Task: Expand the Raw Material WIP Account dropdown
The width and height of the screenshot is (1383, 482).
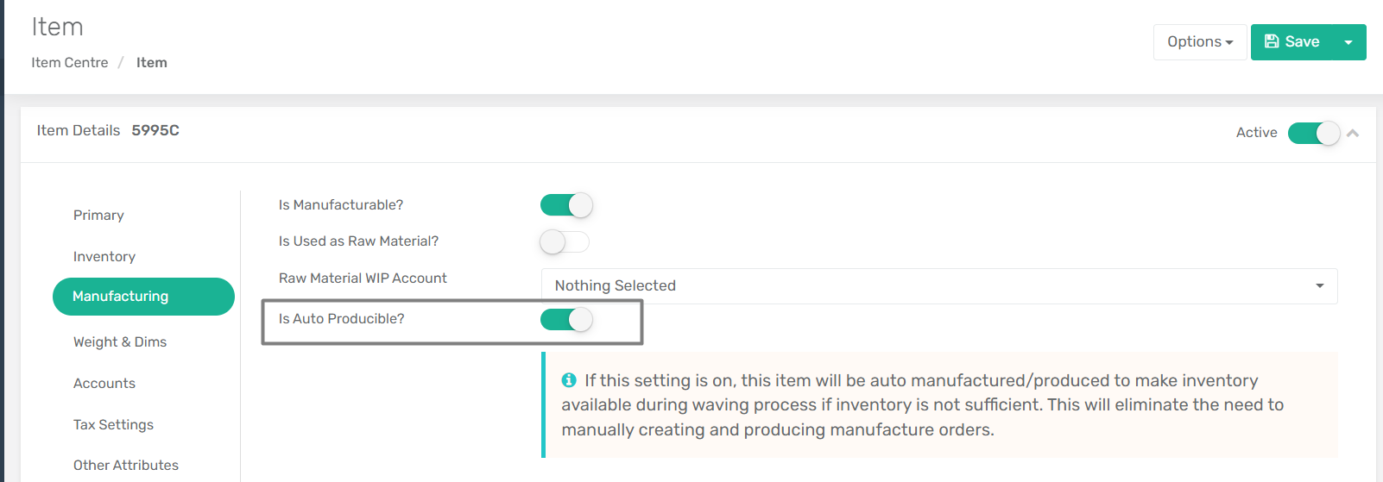Action: pyautogui.click(x=939, y=286)
